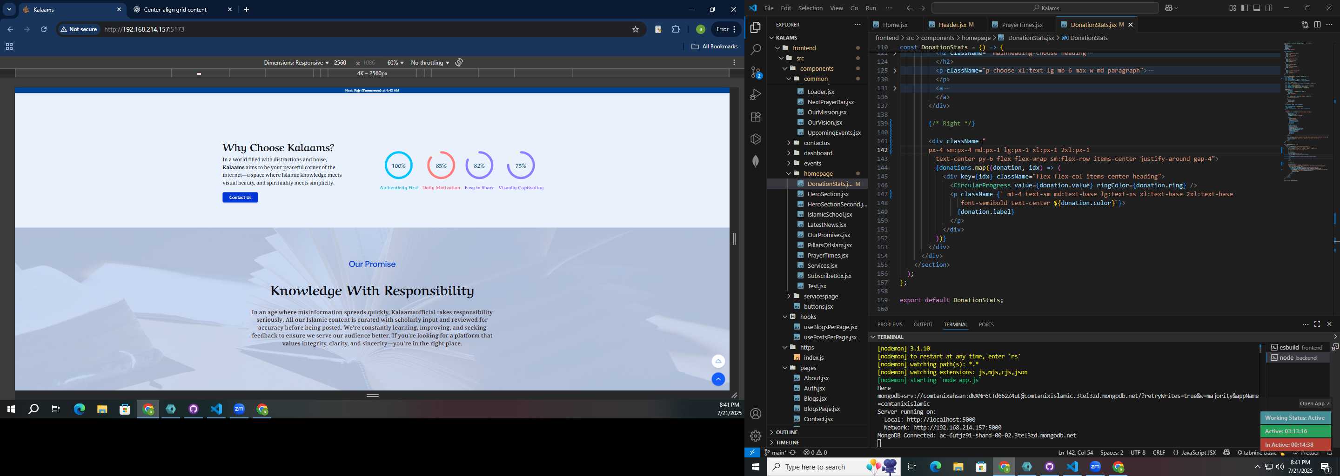Screen dimensions: 1340x476
Task: Toggle Secondary Side Bar layout icon in VS Code
Action: [x=1269, y=8]
